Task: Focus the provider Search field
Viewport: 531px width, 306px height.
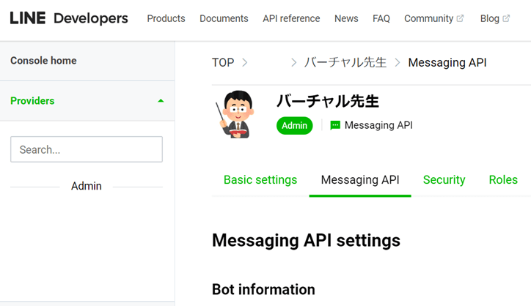Action: [x=87, y=149]
